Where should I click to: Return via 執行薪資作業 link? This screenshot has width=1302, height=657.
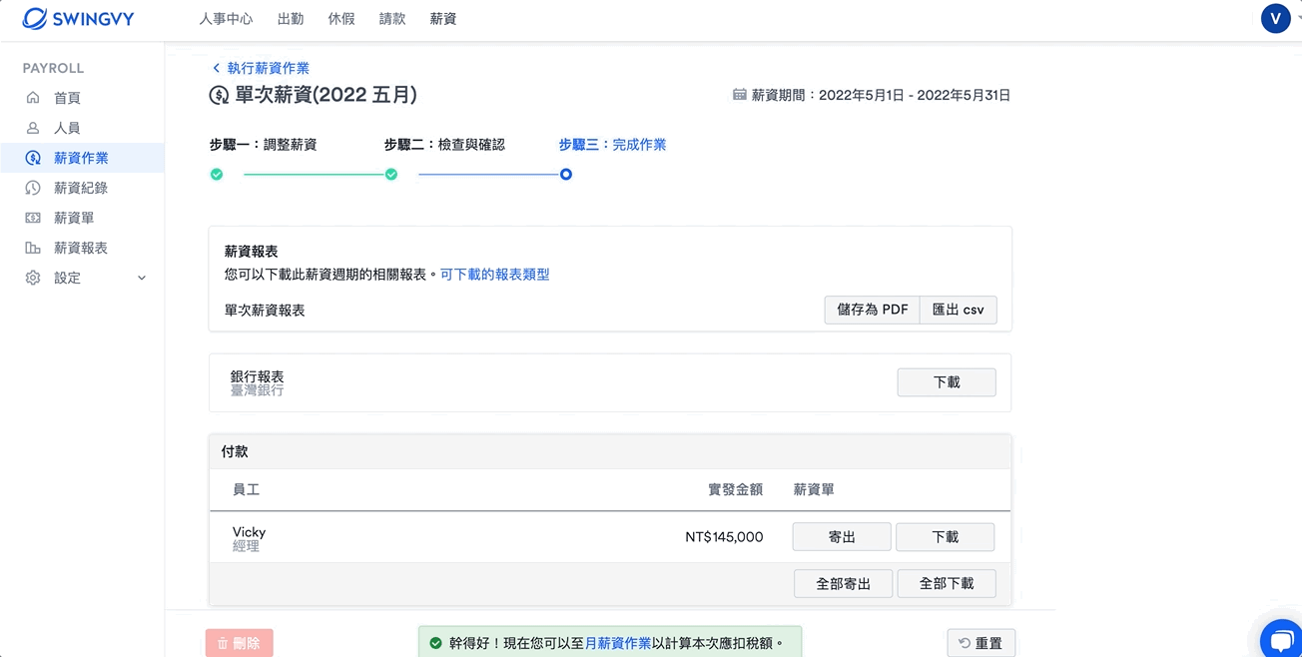click(x=269, y=68)
